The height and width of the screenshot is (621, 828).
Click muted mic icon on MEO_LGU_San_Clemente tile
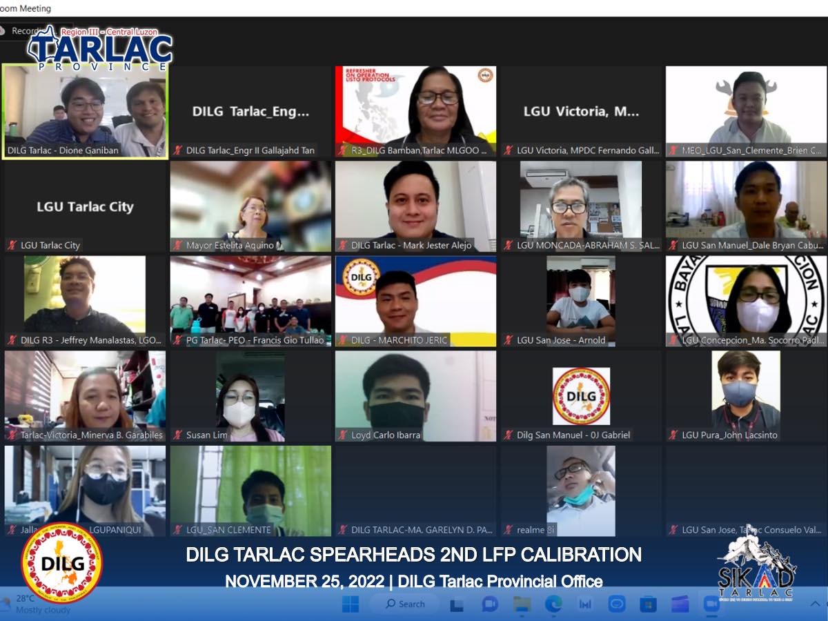click(673, 150)
